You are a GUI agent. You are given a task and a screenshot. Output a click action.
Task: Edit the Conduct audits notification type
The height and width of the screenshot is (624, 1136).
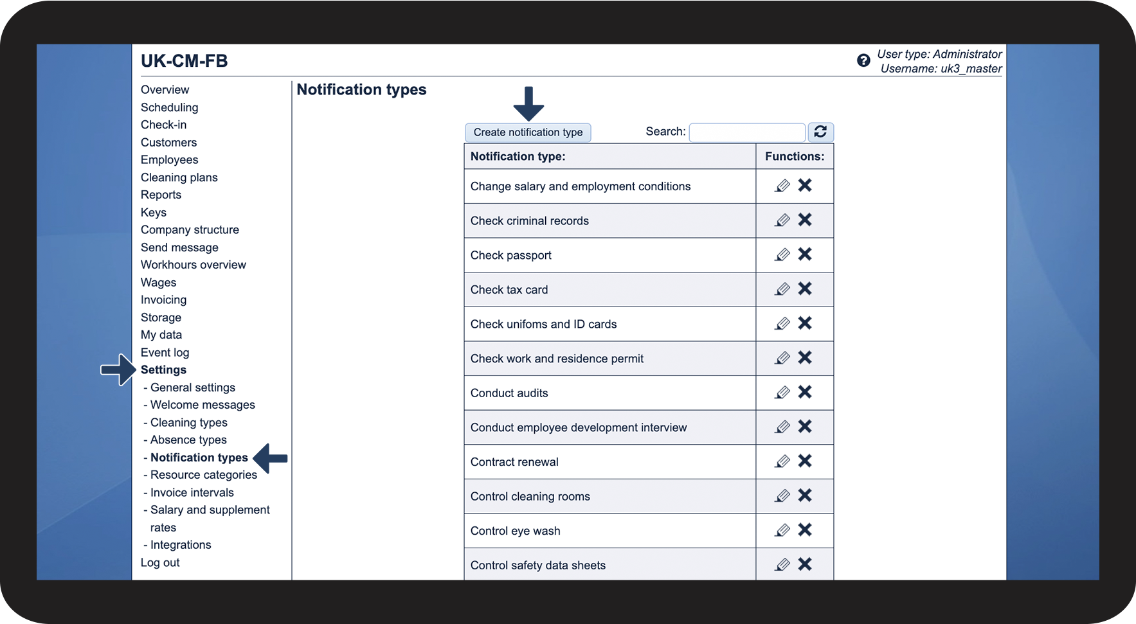[x=782, y=392]
